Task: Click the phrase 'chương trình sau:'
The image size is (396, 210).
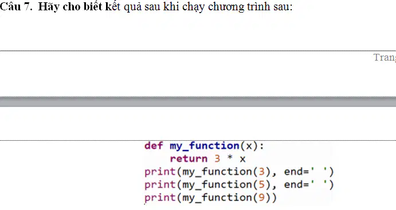Action: [x=250, y=7]
